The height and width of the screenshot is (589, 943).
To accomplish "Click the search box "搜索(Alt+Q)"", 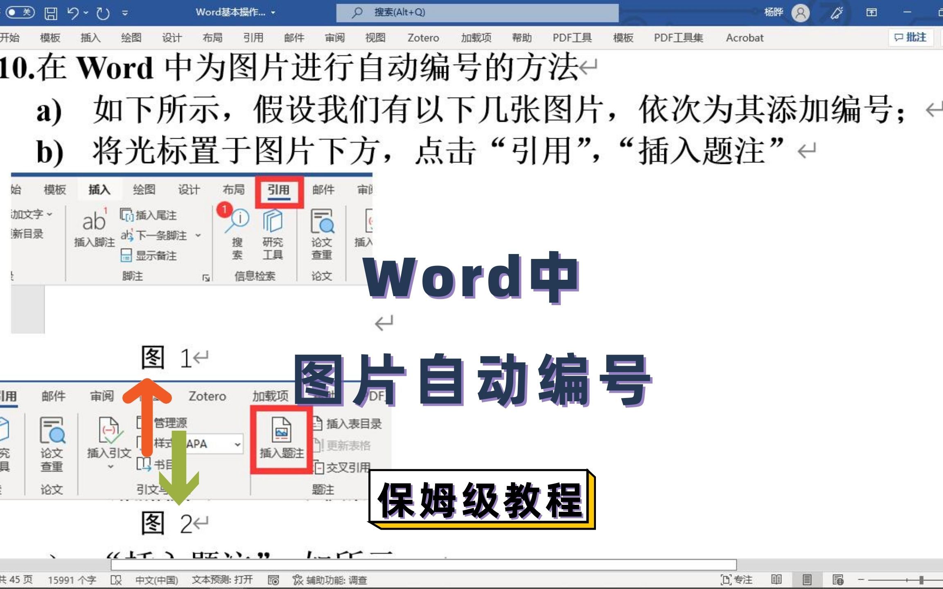I will click(x=477, y=13).
